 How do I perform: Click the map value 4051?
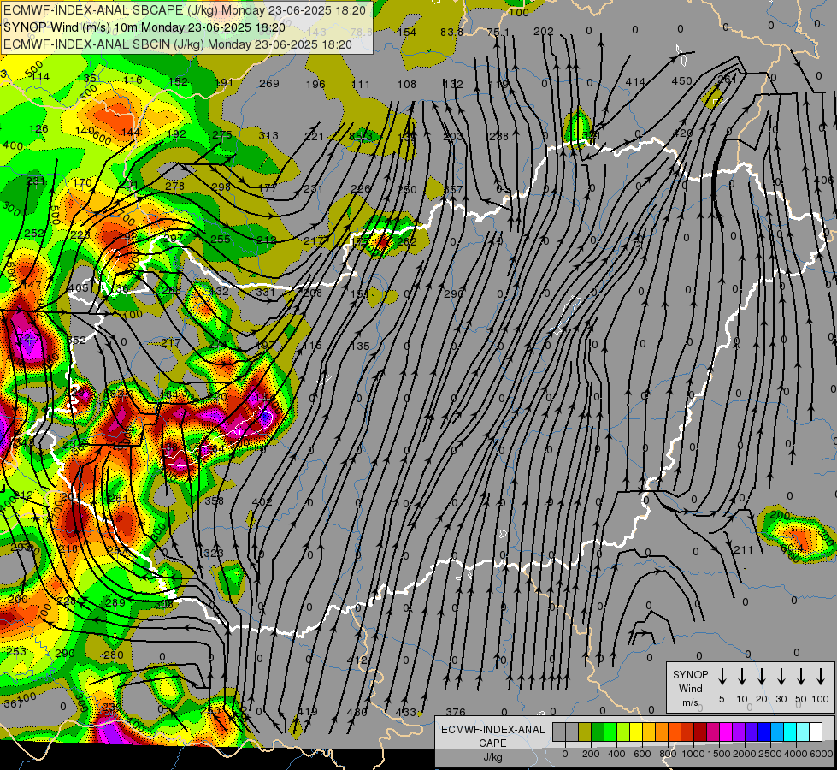point(80,288)
